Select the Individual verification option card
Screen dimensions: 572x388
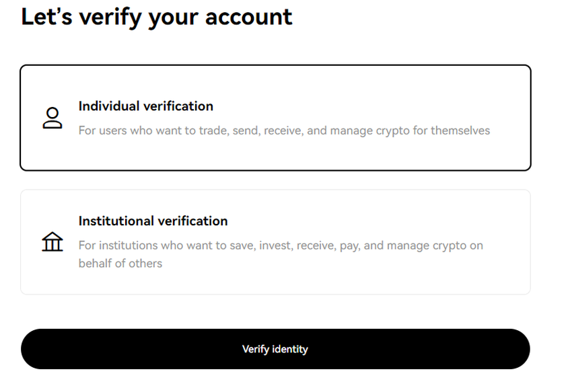[275, 118]
